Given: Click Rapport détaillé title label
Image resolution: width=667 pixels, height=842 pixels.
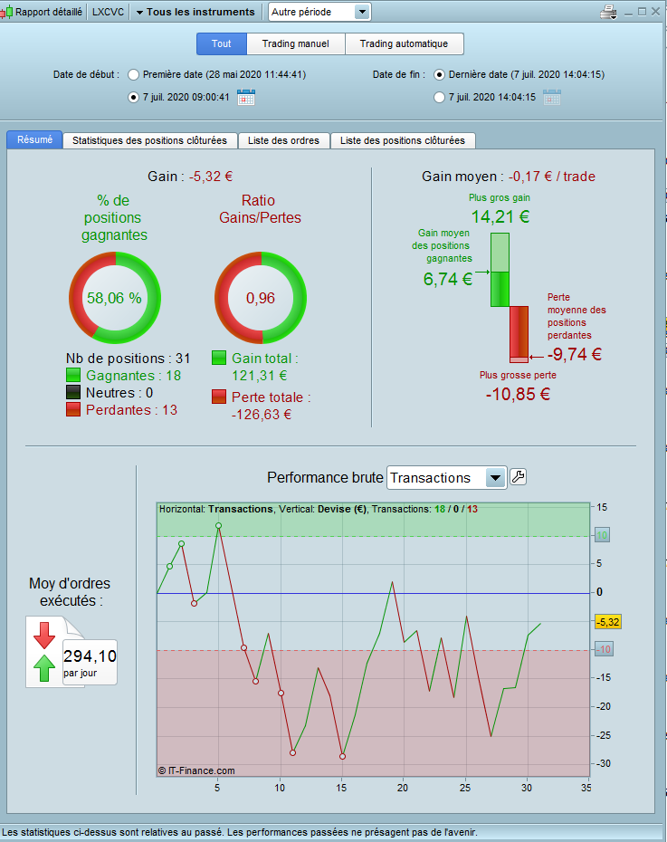Looking at the screenshot, I should point(49,12).
